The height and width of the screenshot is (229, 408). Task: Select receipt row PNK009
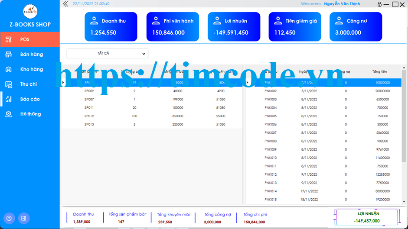(323, 149)
